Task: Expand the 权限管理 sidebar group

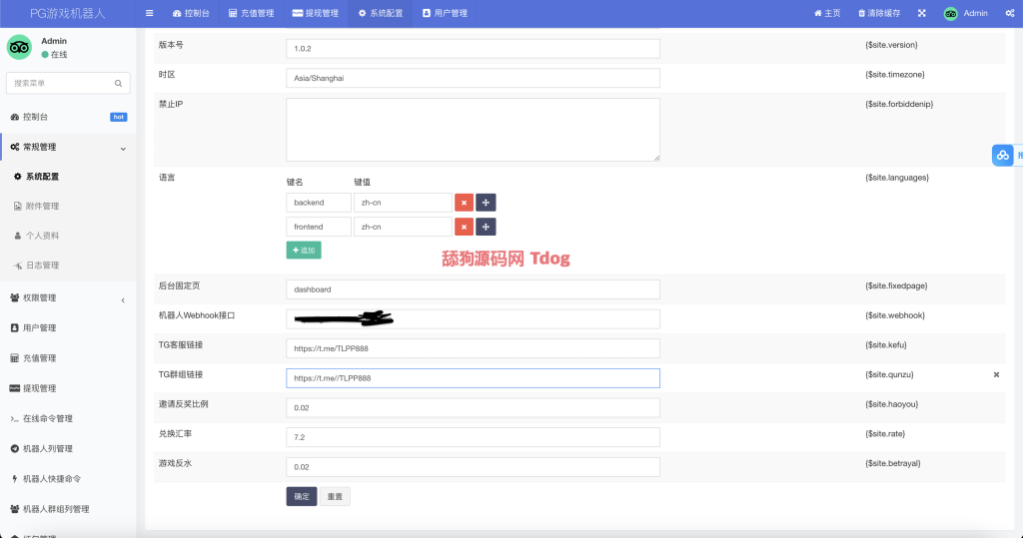Action: pyautogui.click(x=123, y=298)
